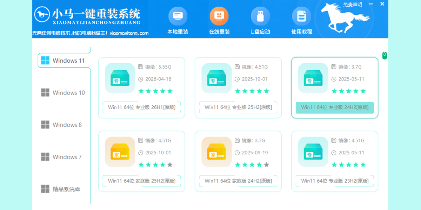Viewport: 421px width, 210px height.
Task: Click the orange box icon of 家庭版 24H2 card
Action: 216,152
